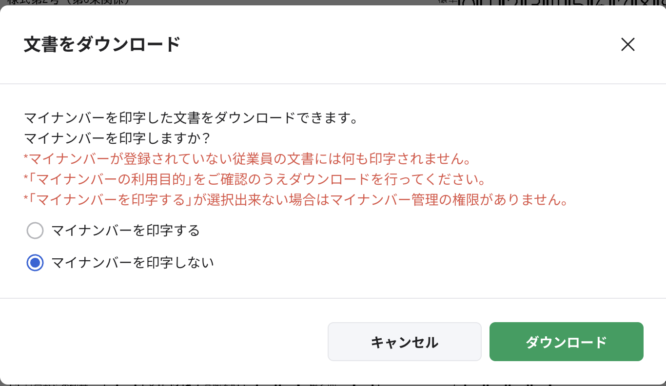Choose to print My Number on documents
Screen dimensions: 666x386
[35, 231]
